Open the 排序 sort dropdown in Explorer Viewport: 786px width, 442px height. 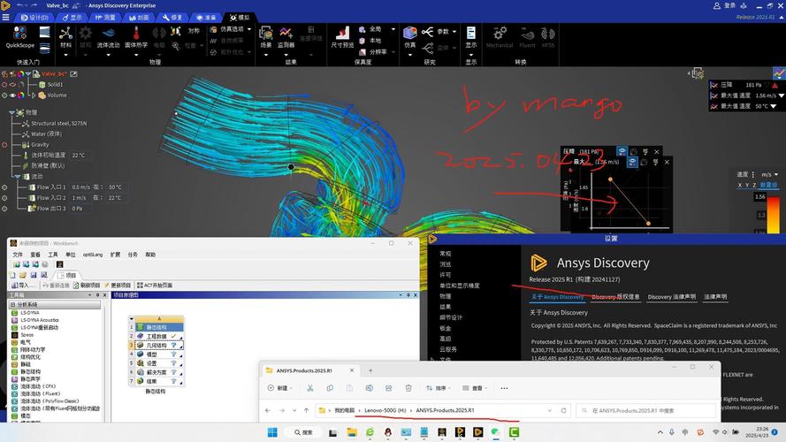[x=437, y=388]
